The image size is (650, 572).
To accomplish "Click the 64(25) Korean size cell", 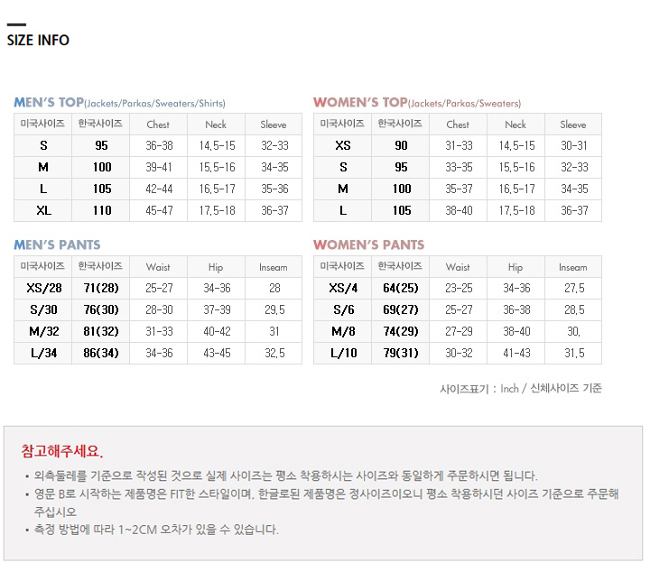I will click(401, 288).
